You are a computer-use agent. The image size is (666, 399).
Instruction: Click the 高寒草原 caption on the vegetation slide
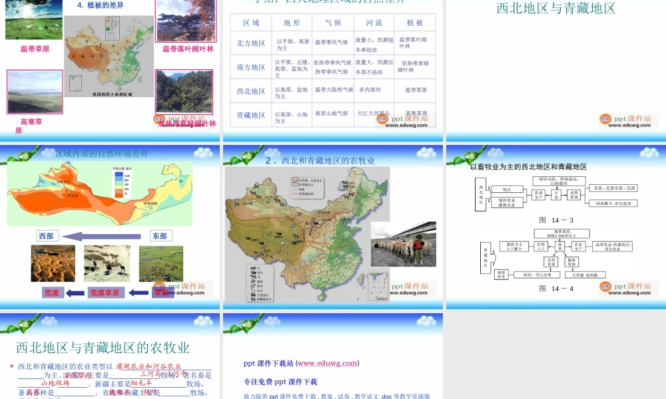coord(29,126)
